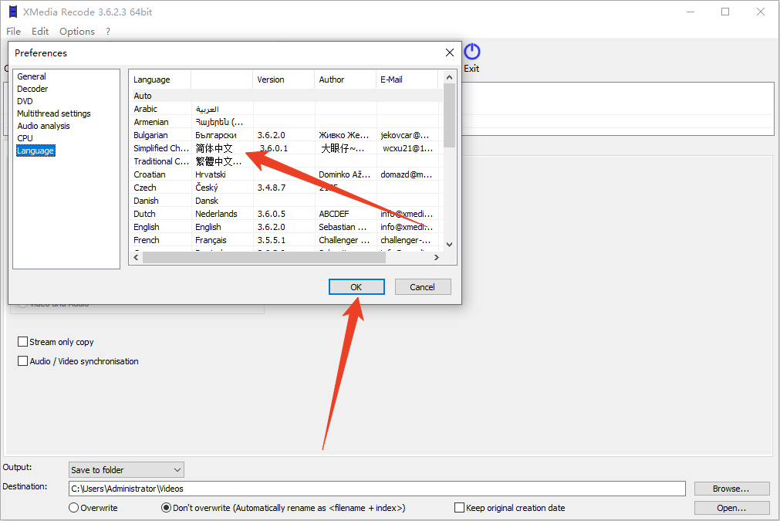Close the Preferences dialog with X
The width and height of the screenshot is (780, 521).
coord(450,52)
